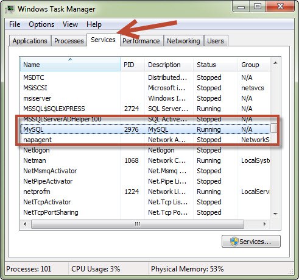Maximize the Task Manager window
This screenshot has width=299, height=280.
click(x=258, y=7)
